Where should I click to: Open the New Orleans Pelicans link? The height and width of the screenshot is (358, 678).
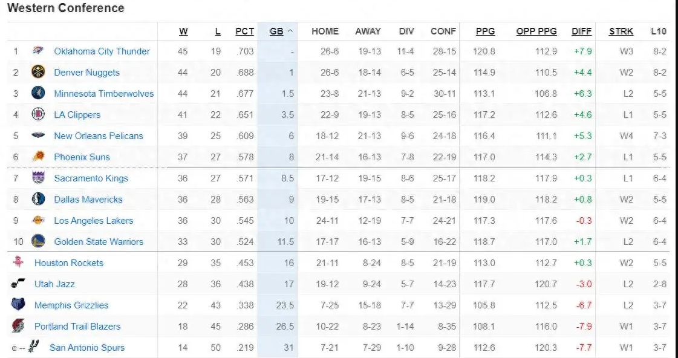[x=99, y=136]
